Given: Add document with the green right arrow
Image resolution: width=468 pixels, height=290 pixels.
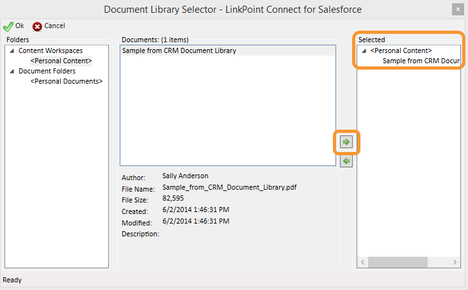Looking at the screenshot, I should (346, 142).
